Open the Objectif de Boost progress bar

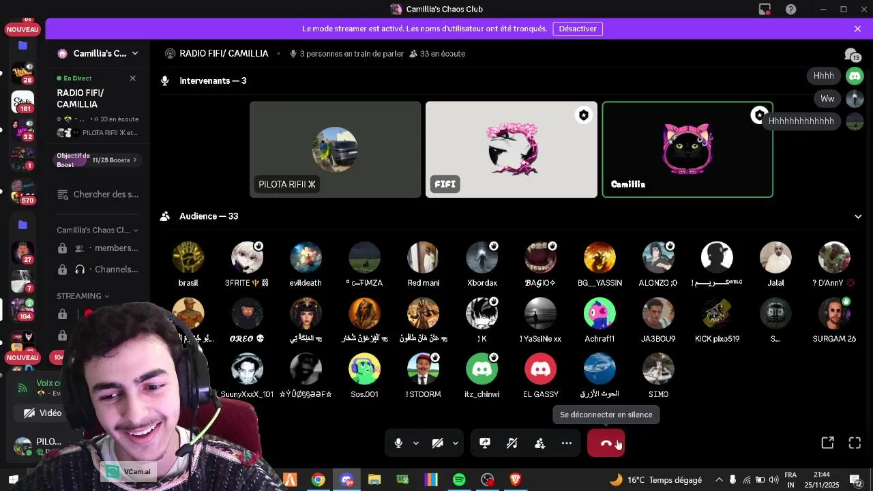point(73,160)
